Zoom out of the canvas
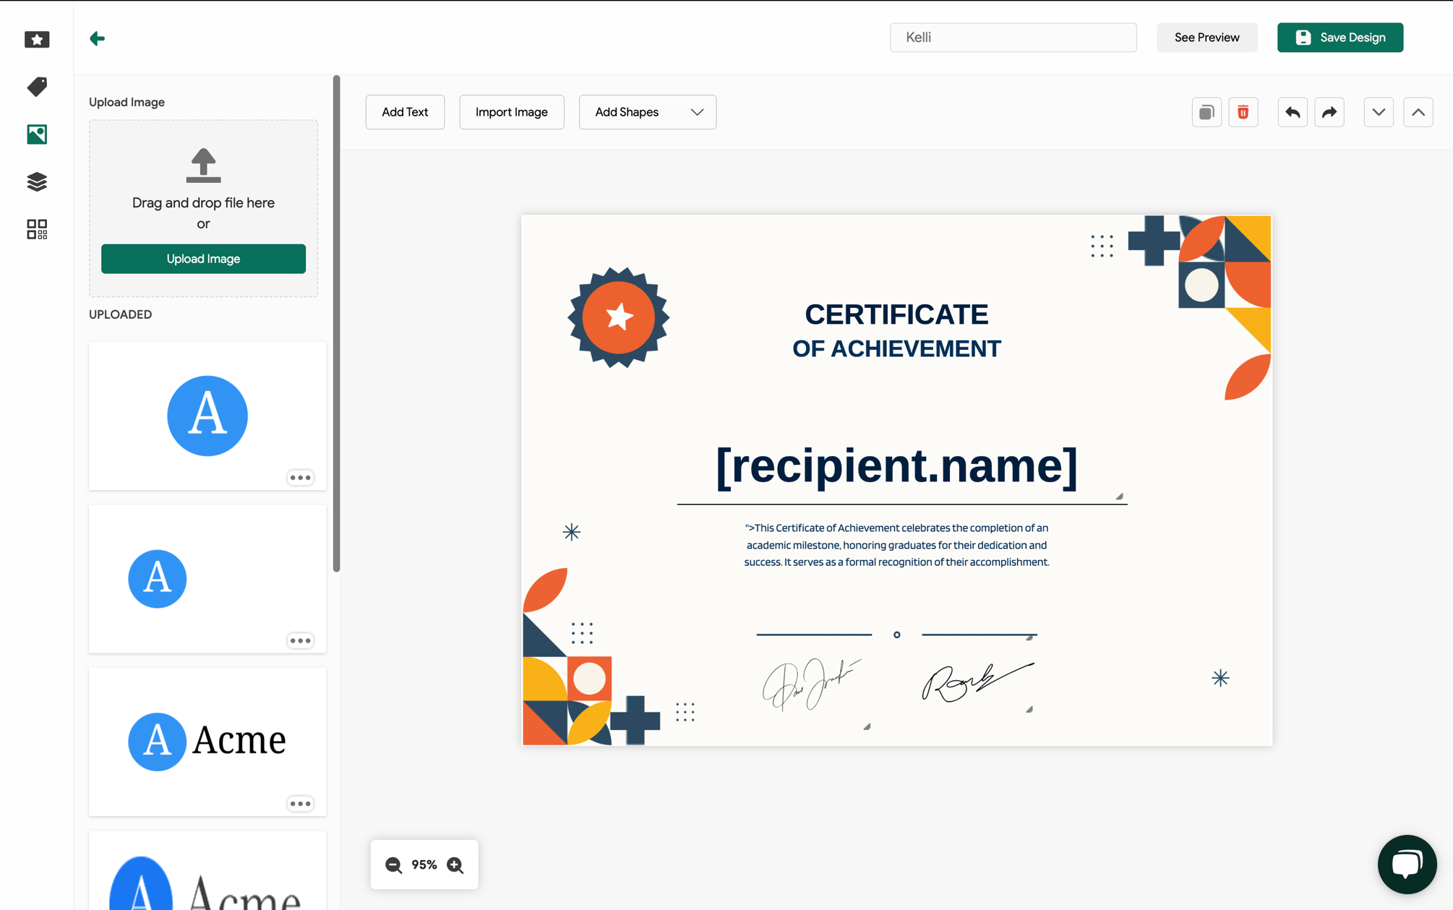1453x910 pixels. coord(394,864)
